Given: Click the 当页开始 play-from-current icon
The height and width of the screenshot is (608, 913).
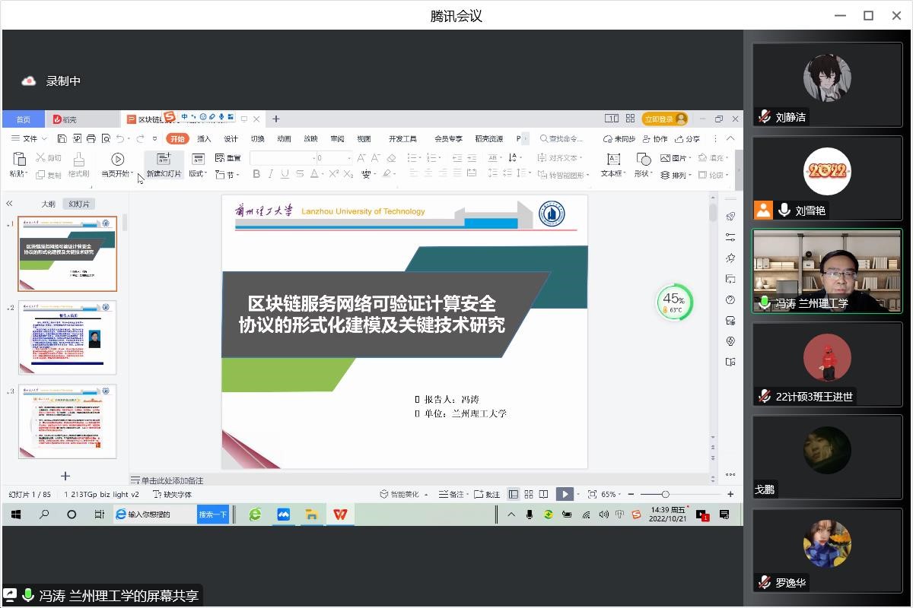Looking at the screenshot, I should point(117,159).
